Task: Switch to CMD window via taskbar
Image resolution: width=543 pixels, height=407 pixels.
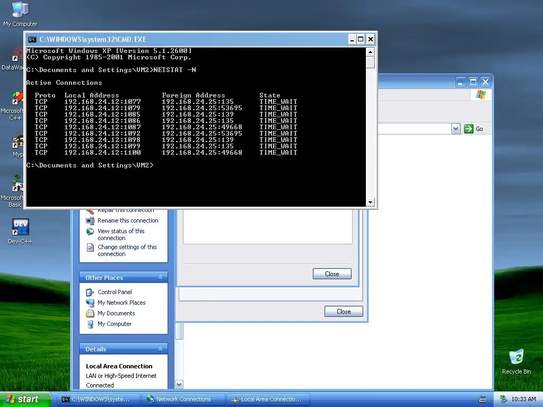Action: (x=99, y=400)
